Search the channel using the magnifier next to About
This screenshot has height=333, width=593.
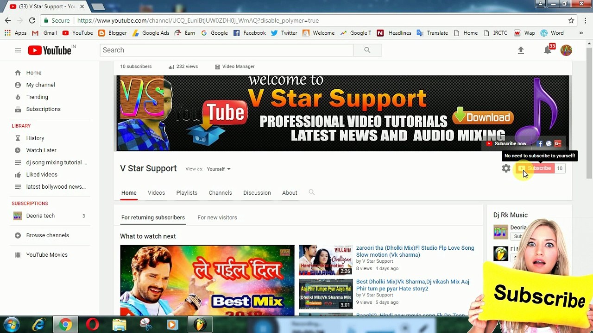[x=312, y=192]
